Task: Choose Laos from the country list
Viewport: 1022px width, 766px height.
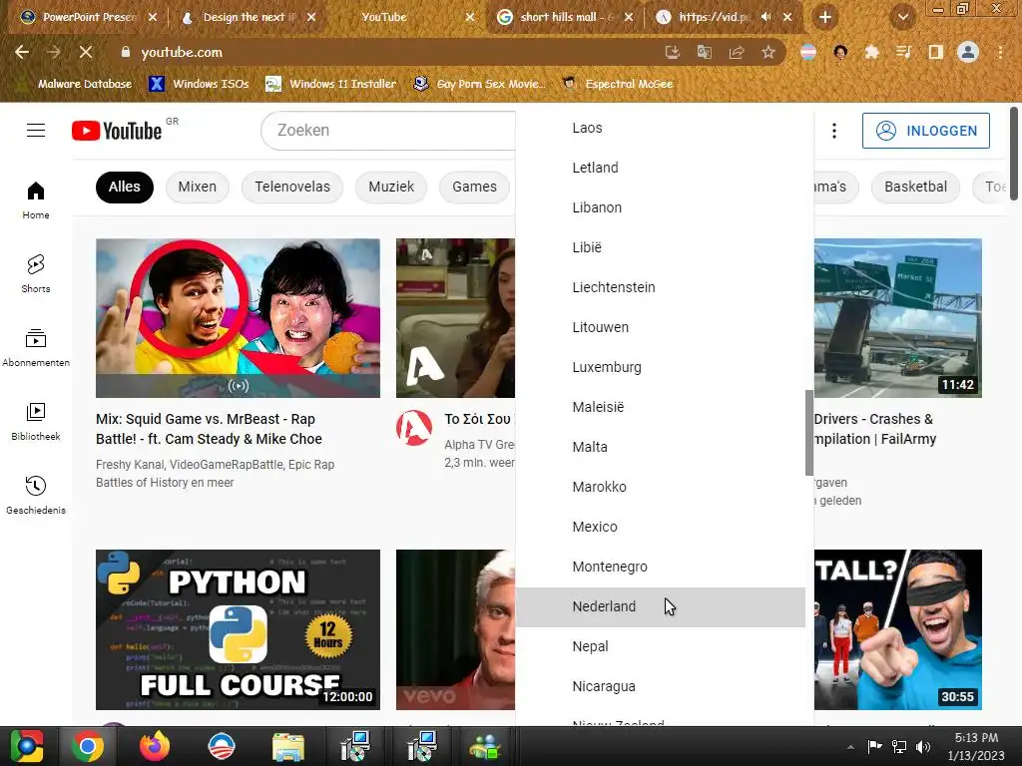Action: pos(661,128)
